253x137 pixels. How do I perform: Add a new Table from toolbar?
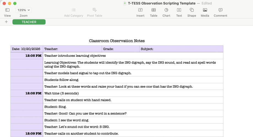[x=154, y=10]
